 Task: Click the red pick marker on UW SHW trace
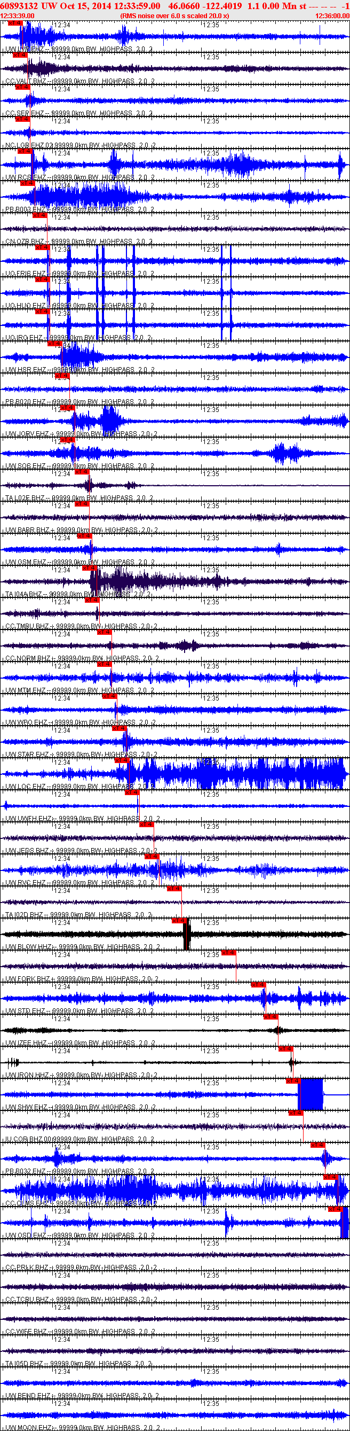[x=292, y=1081]
